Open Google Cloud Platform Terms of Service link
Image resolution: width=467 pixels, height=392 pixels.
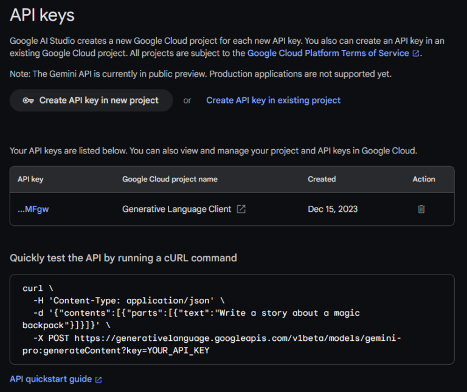(328, 53)
